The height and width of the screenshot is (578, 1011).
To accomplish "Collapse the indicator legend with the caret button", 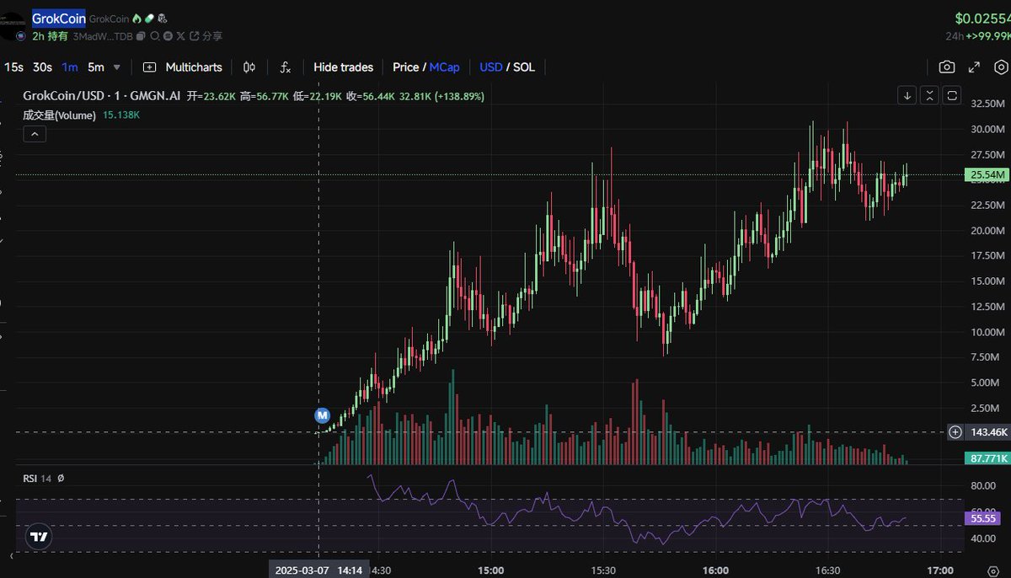I will click(x=35, y=135).
